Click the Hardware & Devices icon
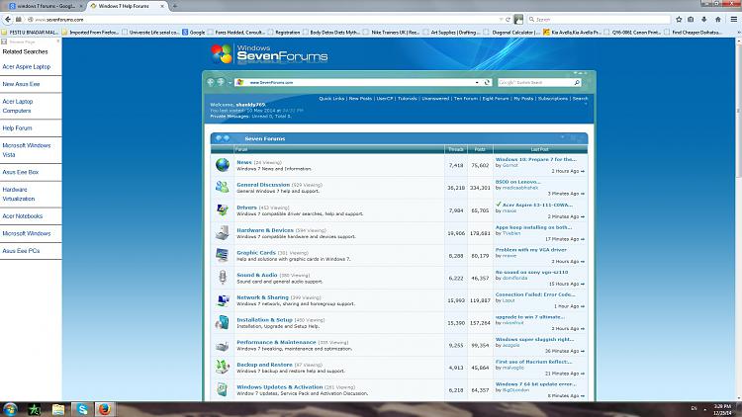This screenshot has width=742, height=417. click(223, 232)
